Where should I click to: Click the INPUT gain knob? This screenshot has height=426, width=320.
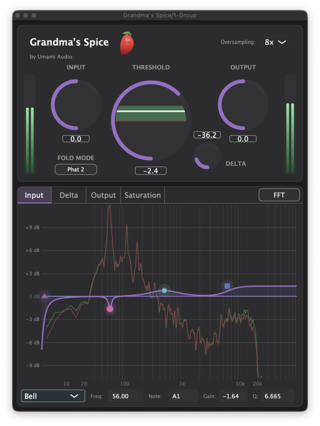click(76, 104)
